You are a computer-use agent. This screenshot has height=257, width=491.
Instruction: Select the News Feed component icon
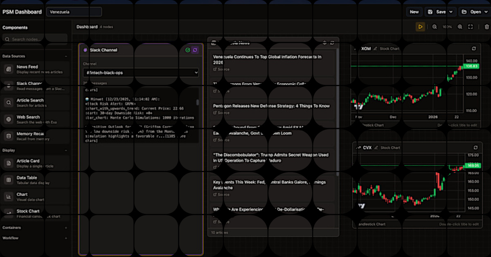pyautogui.click(x=8, y=69)
